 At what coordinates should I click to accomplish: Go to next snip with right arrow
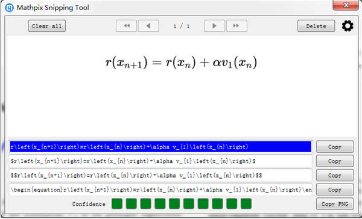tap(214, 26)
